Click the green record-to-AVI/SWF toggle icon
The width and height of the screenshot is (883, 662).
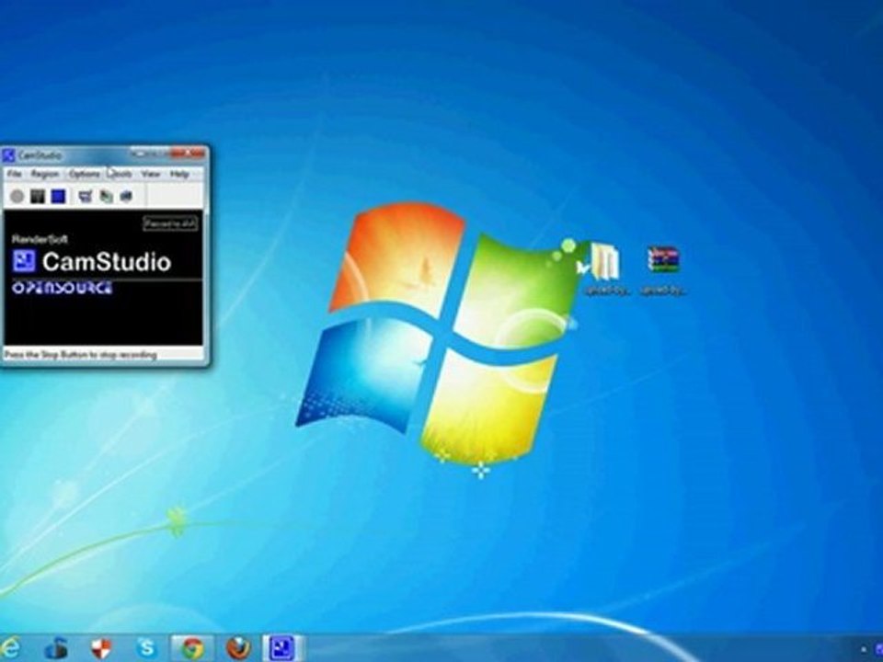tap(106, 196)
